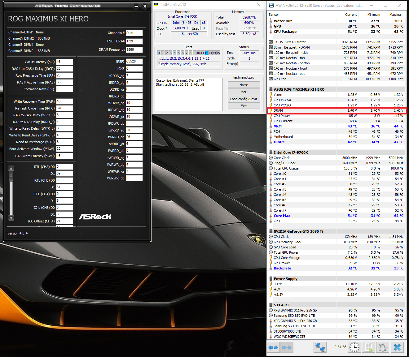Open the network monitors icon in HWiNFO
This screenshot has height=357, width=409.
pos(320,347)
